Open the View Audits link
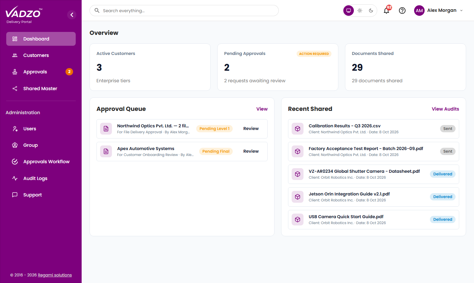The image size is (474, 283). [445, 109]
